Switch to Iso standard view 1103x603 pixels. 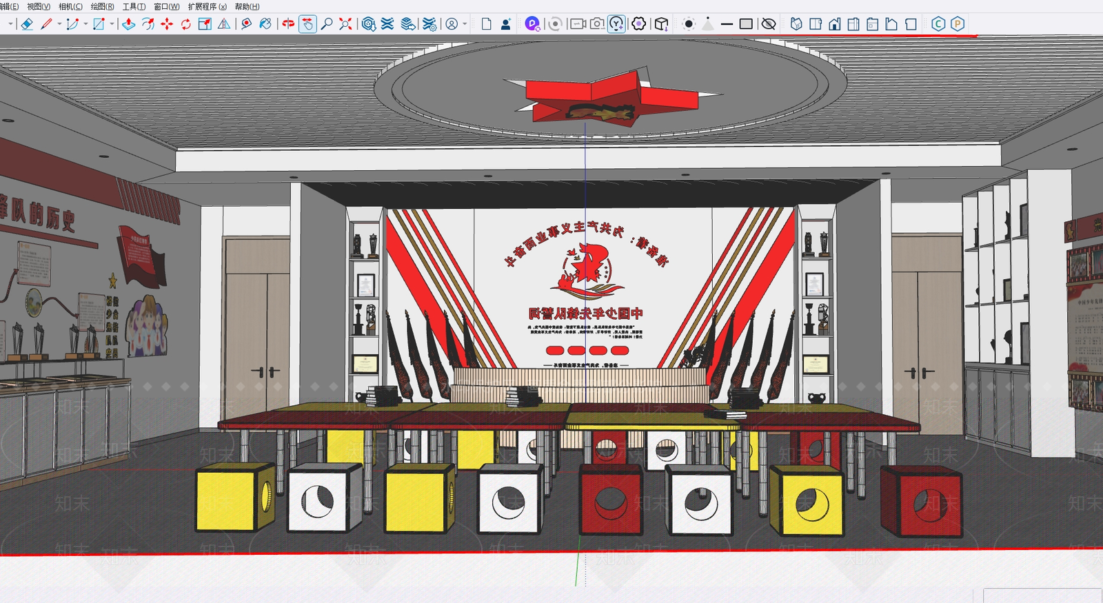pyautogui.click(x=796, y=24)
